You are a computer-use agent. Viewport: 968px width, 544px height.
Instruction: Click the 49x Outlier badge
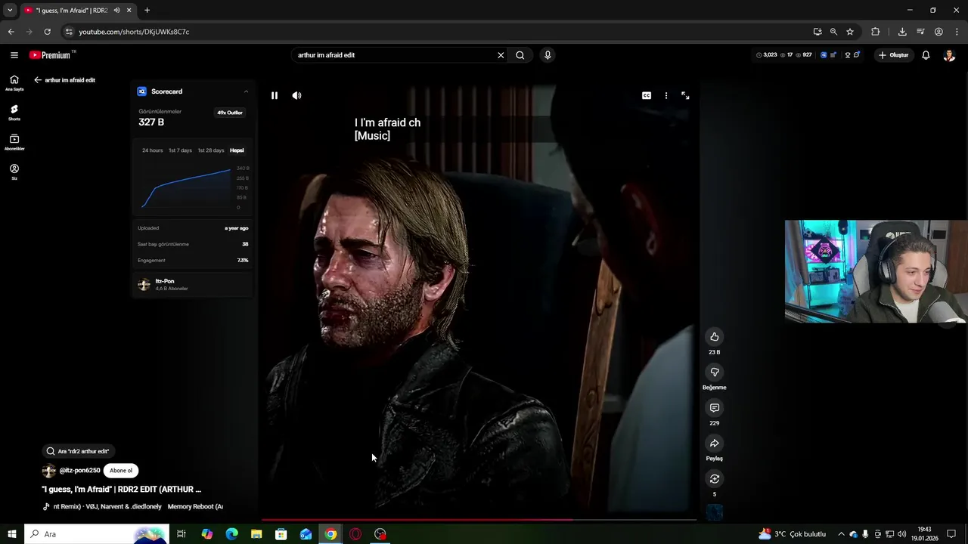point(230,113)
